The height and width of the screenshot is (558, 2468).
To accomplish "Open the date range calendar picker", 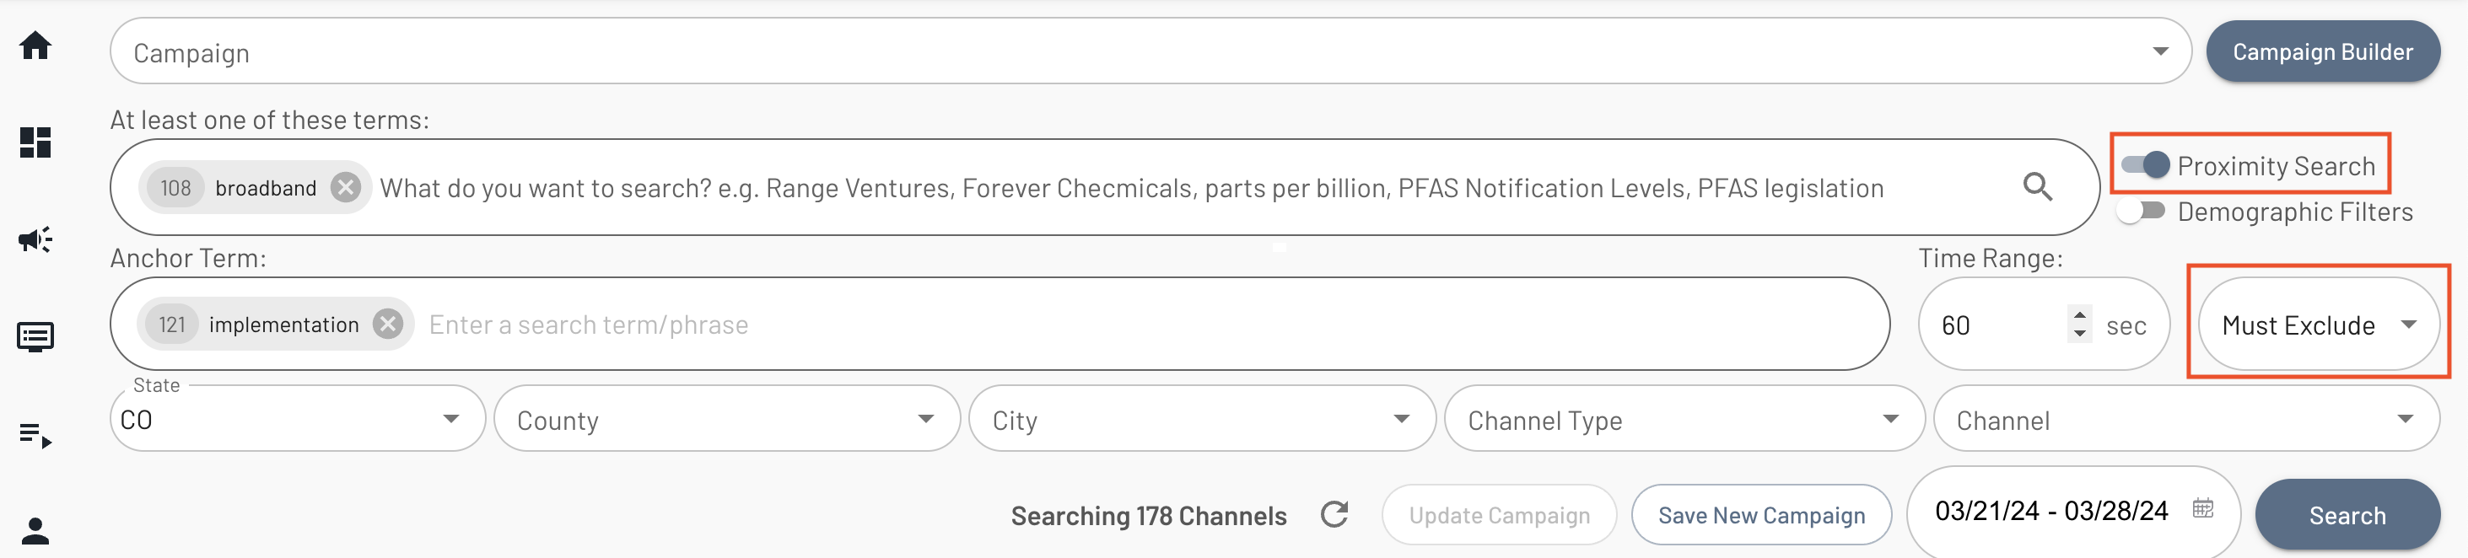I will tap(2203, 508).
